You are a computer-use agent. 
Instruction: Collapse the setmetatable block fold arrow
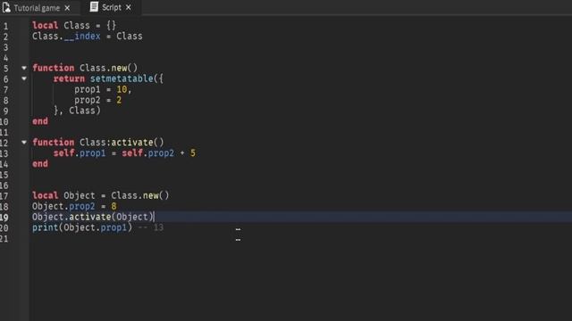coord(24,78)
